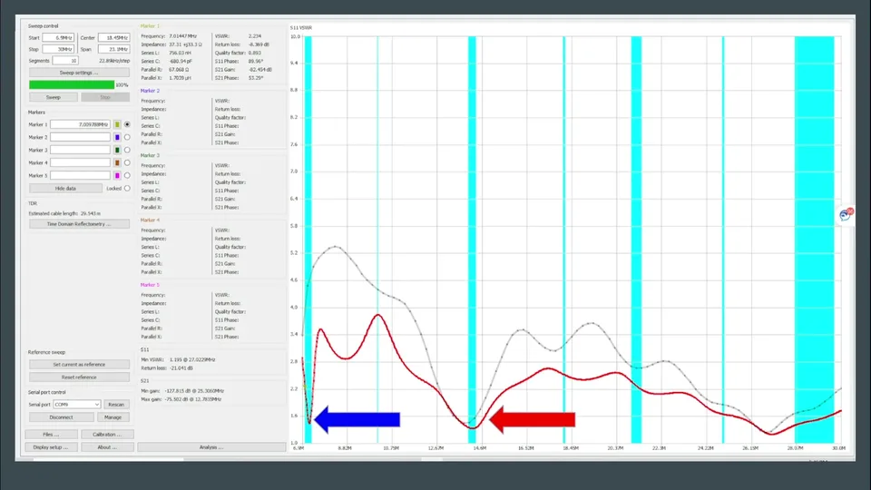Click Set current as reference
Viewport: 871px width, 490px height.
point(79,365)
